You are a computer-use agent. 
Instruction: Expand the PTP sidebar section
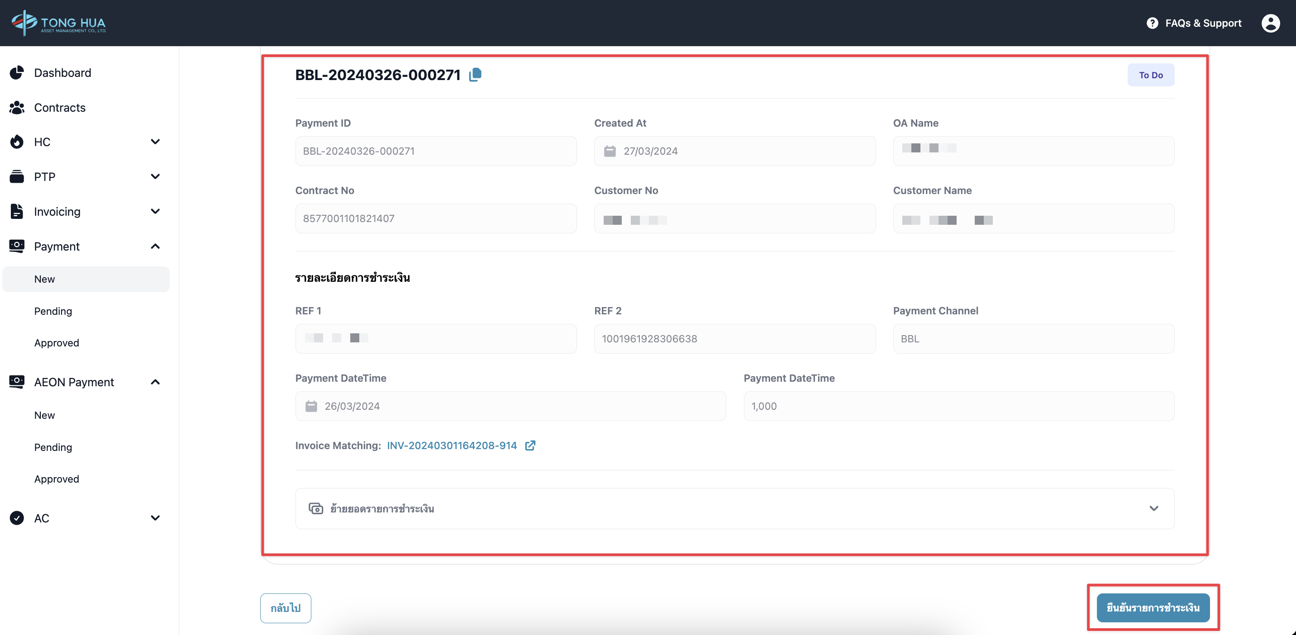point(155,176)
